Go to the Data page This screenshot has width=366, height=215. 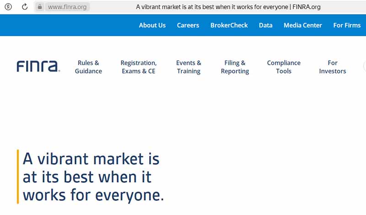coord(266,25)
